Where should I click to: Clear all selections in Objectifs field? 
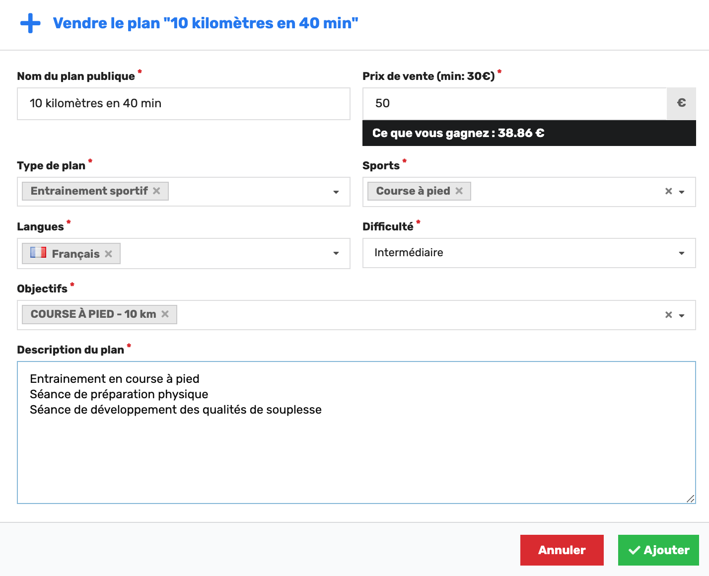click(x=668, y=315)
